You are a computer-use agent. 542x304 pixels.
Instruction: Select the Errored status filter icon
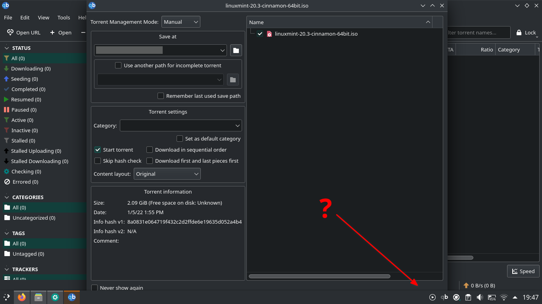point(7,182)
